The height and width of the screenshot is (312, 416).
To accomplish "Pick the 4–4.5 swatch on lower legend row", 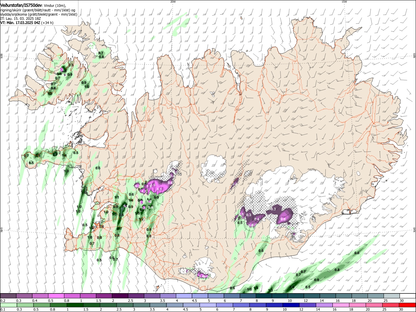I will pos(174,305).
